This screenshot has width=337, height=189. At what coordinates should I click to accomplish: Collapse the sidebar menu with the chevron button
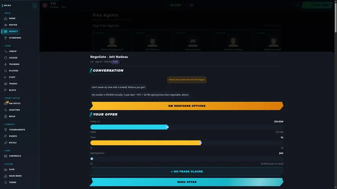[34, 5]
